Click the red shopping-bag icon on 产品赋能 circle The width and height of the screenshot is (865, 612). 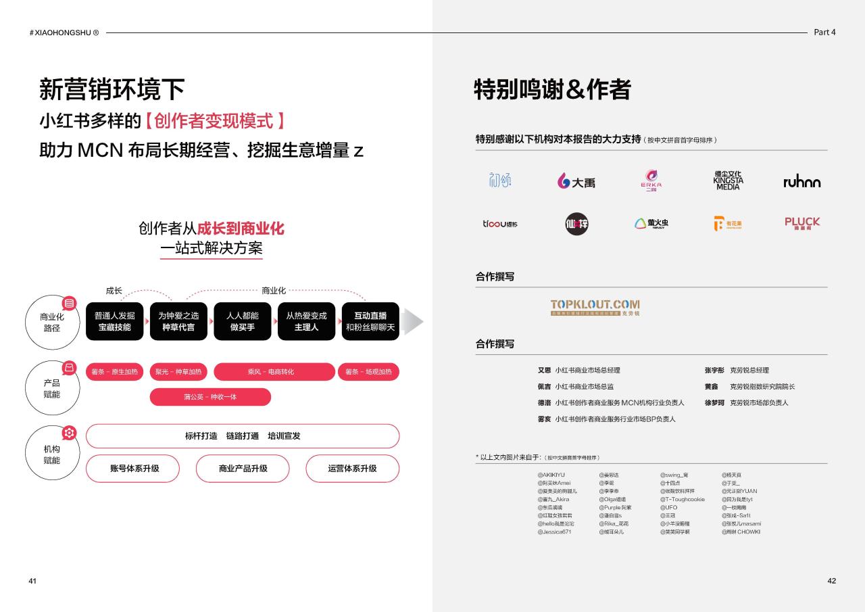pyautogui.click(x=69, y=368)
